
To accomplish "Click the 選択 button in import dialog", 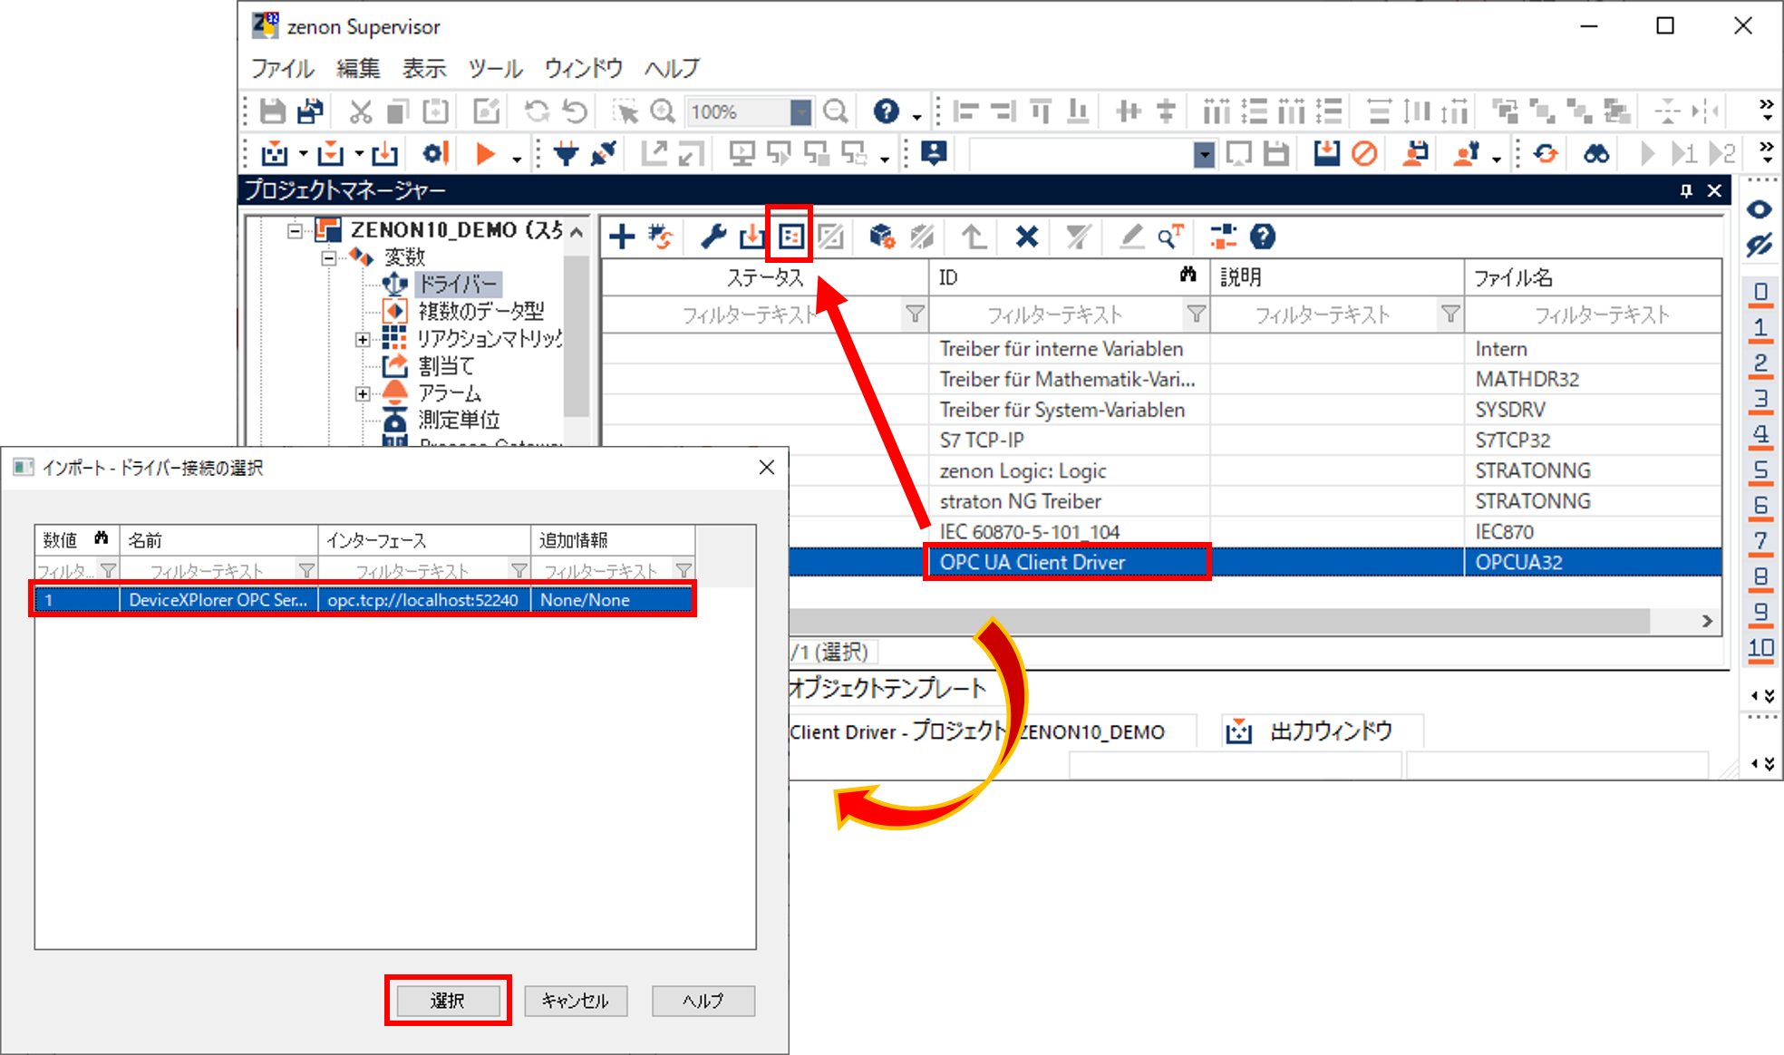I will point(448,1001).
